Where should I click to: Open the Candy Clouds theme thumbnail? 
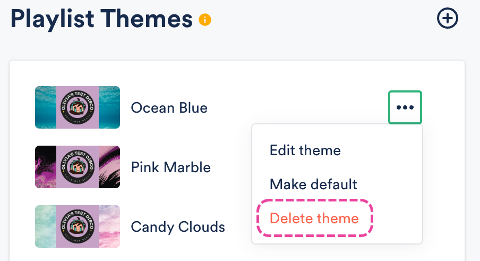78,226
